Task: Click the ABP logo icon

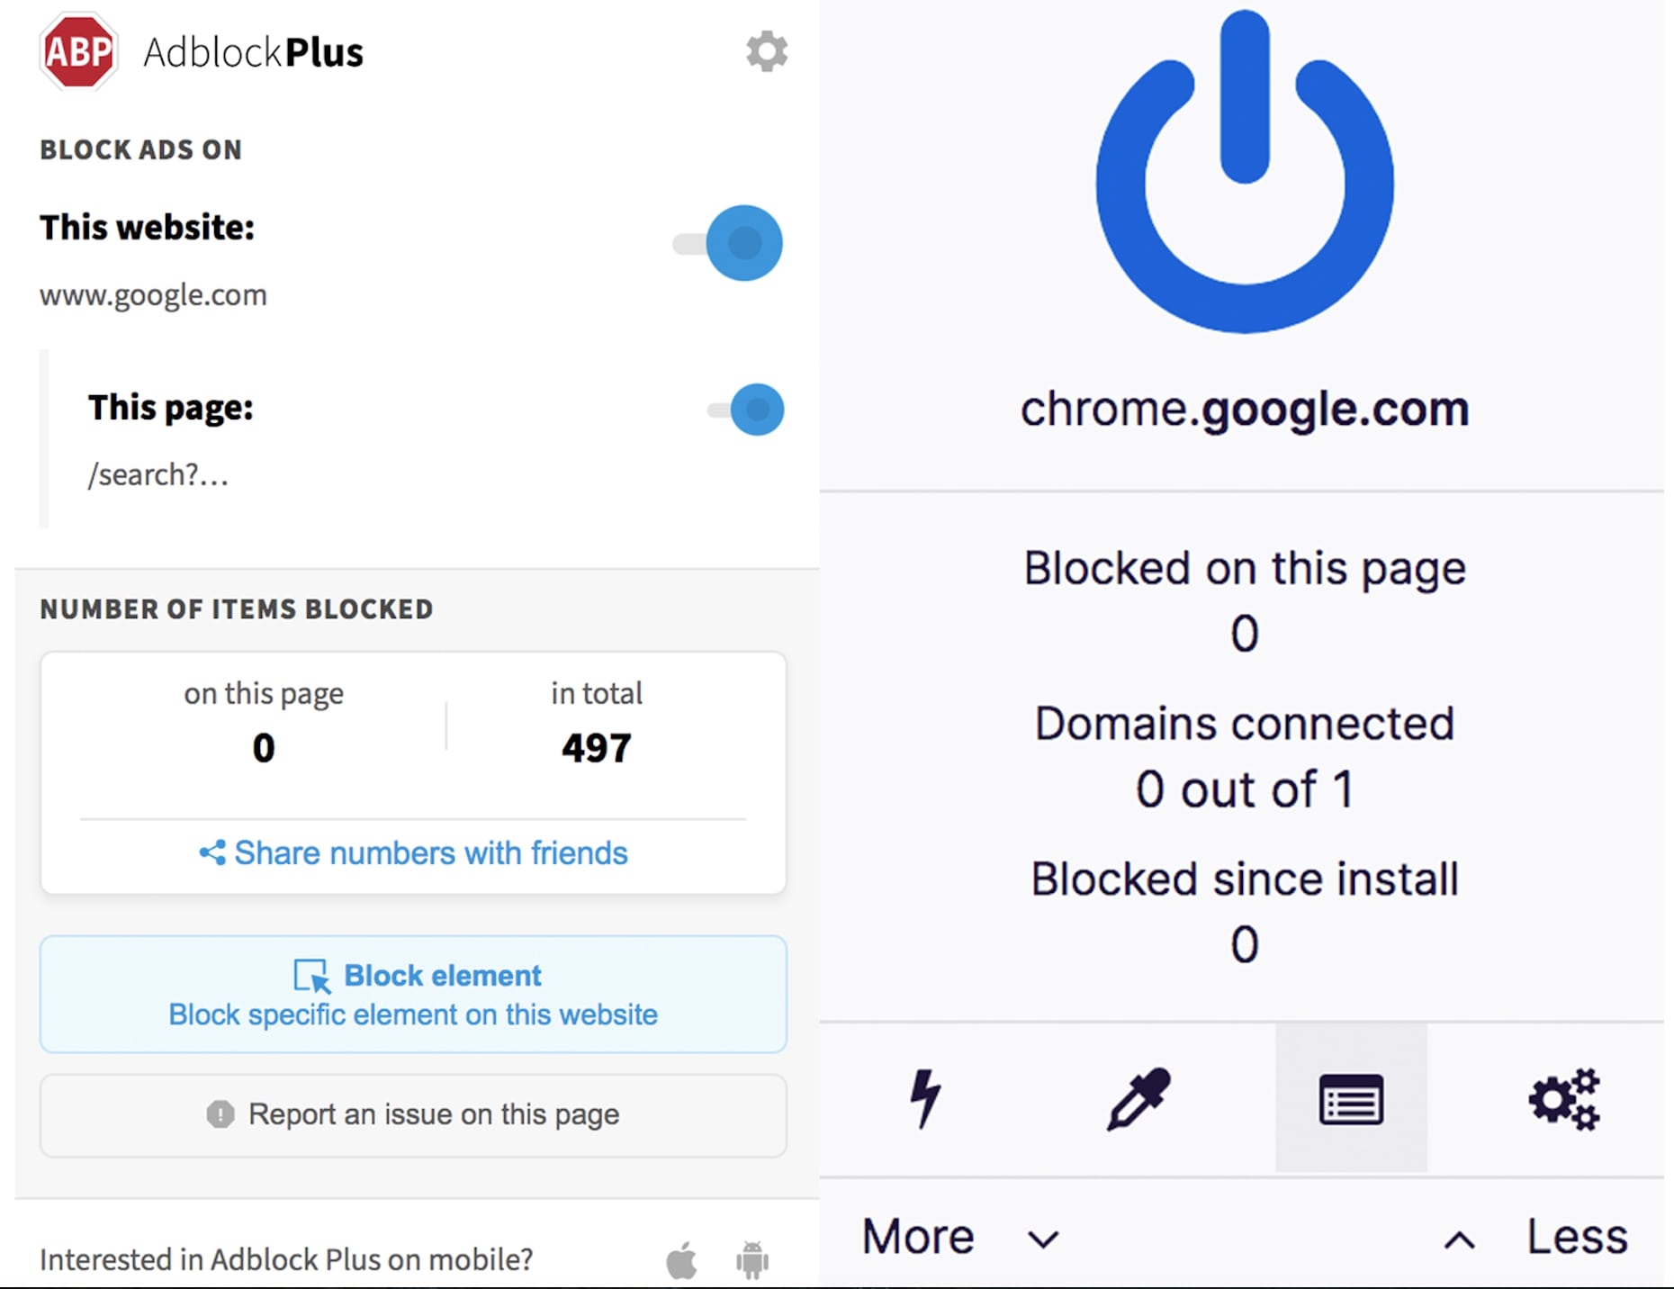Action: [x=79, y=52]
